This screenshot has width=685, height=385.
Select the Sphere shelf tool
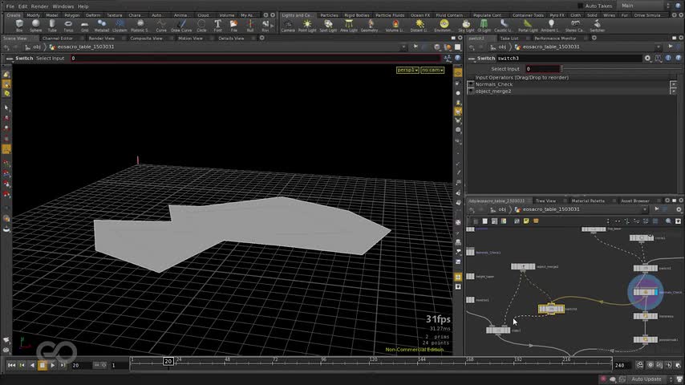35,25
